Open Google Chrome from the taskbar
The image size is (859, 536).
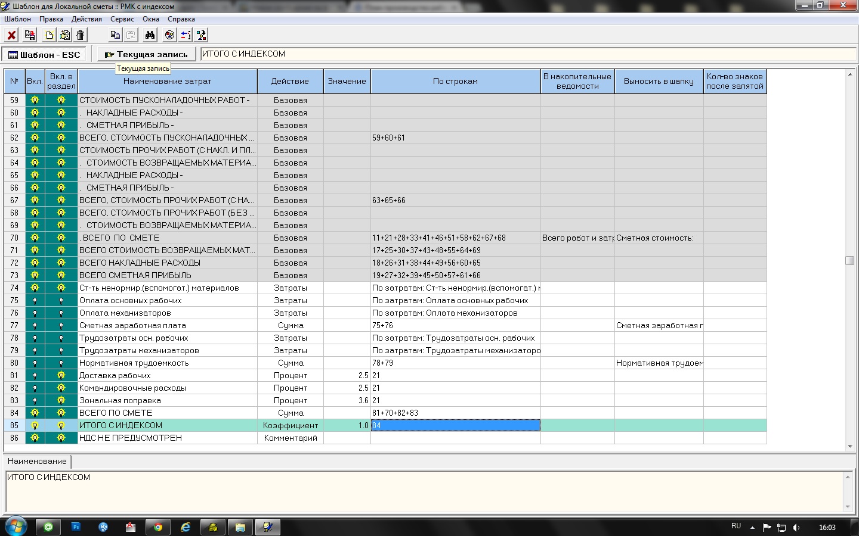pyautogui.click(x=157, y=527)
